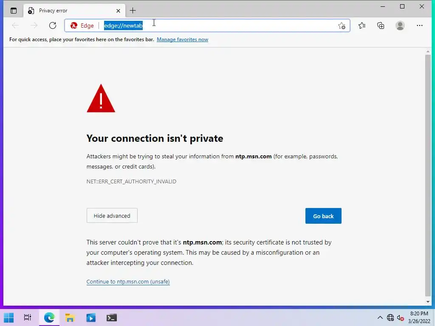
Task: Show hidden system tray icons
Action: click(380, 318)
